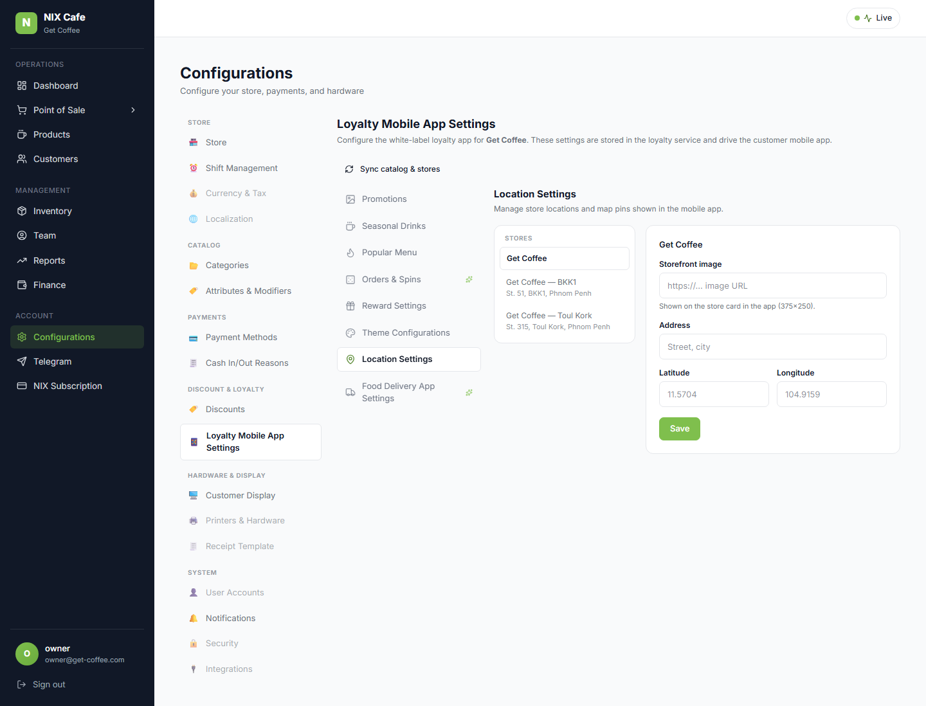Click the Dashboard grid icon

[22, 86]
